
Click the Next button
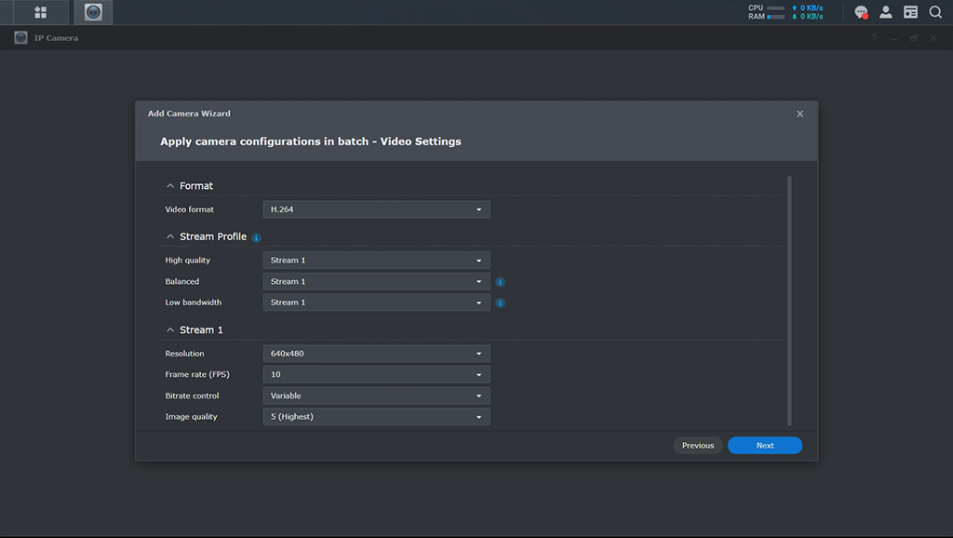[x=764, y=446]
